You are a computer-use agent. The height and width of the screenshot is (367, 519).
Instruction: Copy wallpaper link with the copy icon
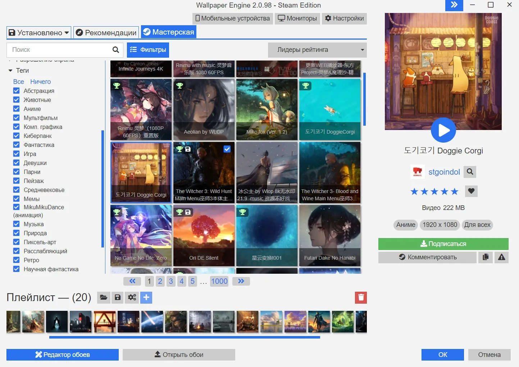pyautogui.click(x=486, y=257)
